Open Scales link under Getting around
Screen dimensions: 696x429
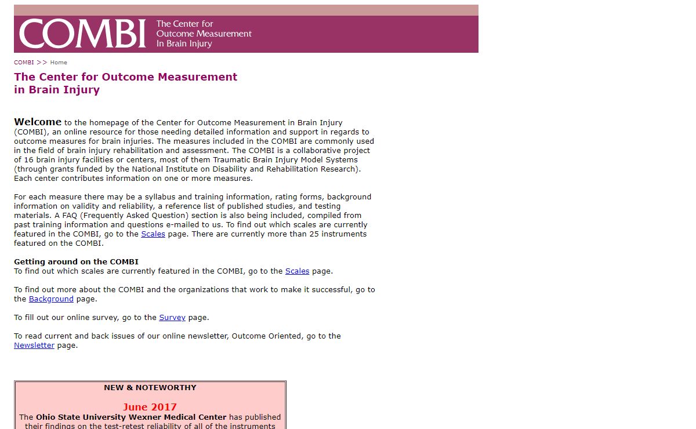[x=297, y=271]
